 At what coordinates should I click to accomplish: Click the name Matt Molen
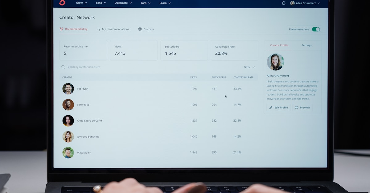[84, 153]
